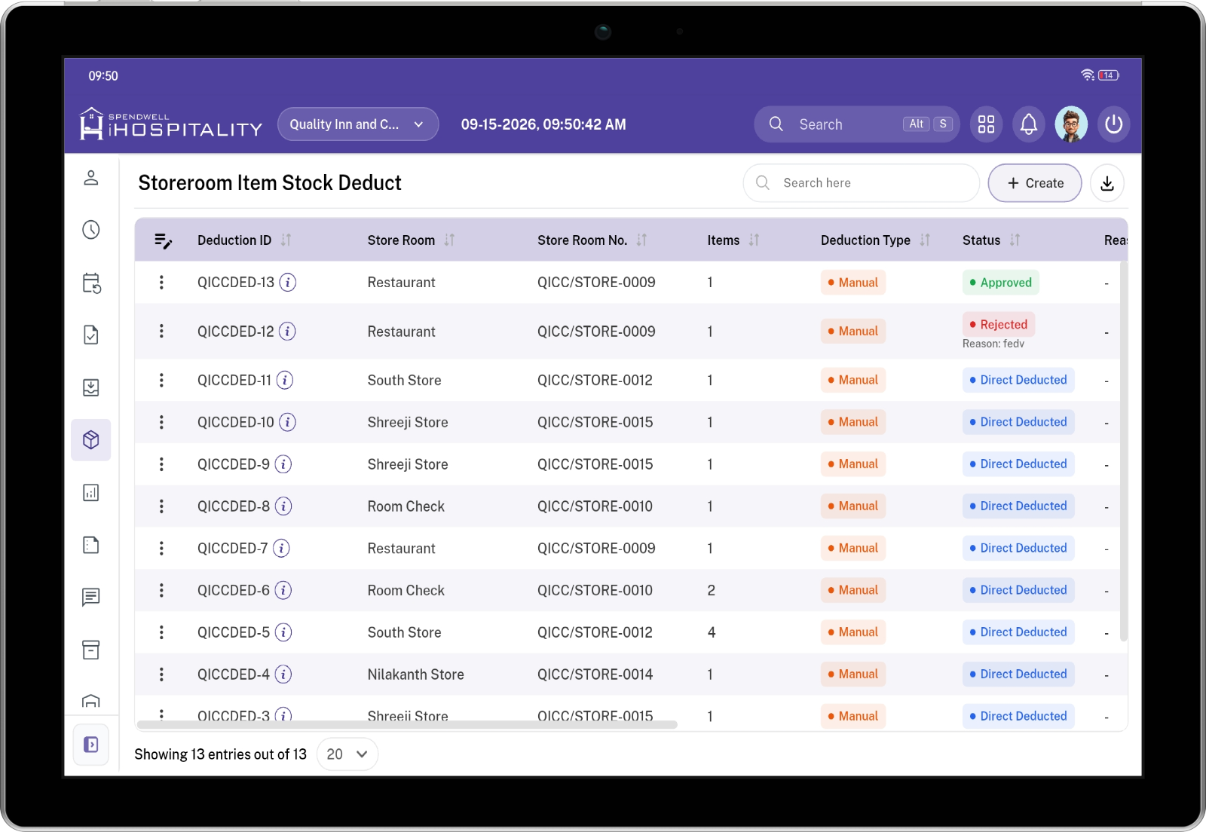This screenshot has width=1206, height=832.
Task: Click the header Search field
Action: point(856,124)
